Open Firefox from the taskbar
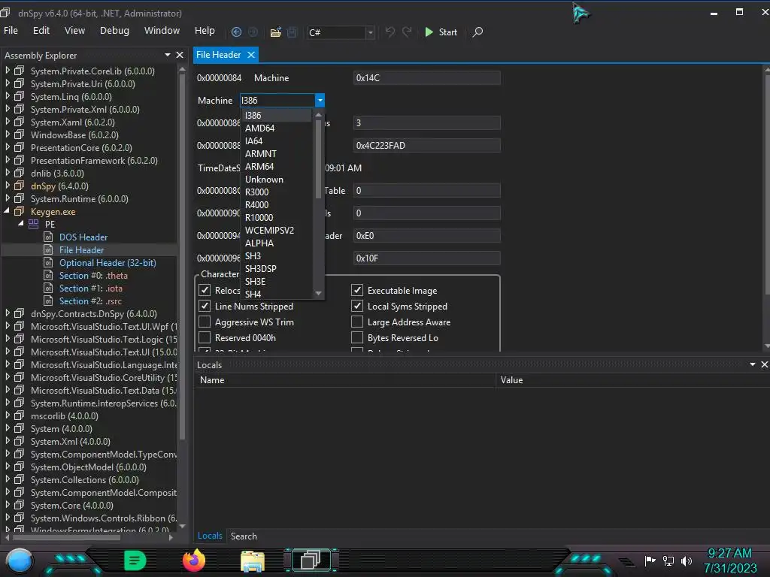This screenshot has width=770, height=577. point(193,560)
